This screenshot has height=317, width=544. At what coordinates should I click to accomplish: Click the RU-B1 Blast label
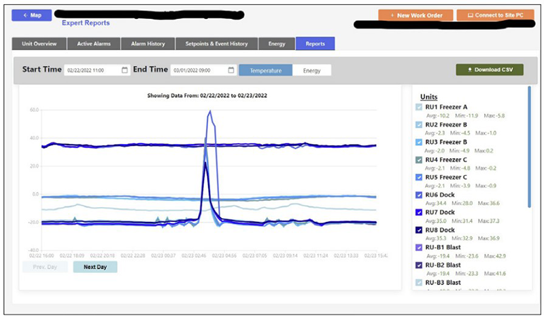coord(443,247)
